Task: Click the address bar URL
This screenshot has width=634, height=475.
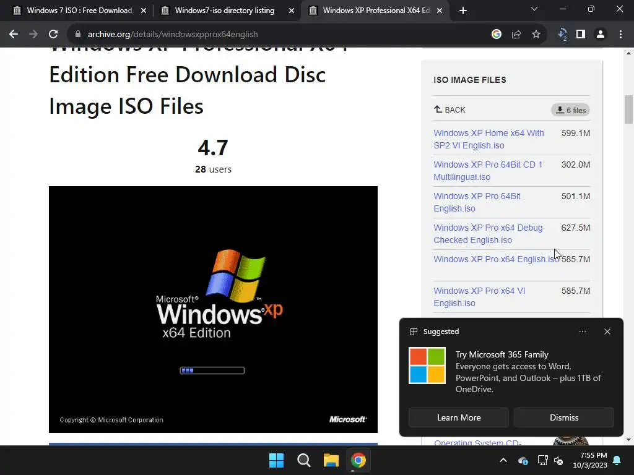Action: 173,35
